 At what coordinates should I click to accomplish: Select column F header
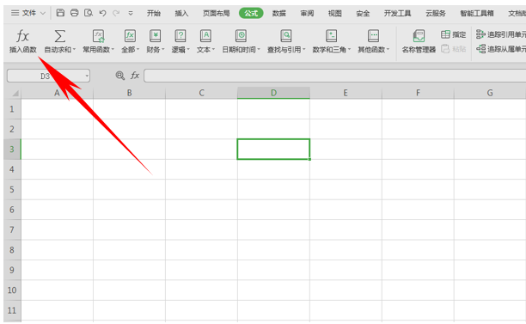coord(418,93)
